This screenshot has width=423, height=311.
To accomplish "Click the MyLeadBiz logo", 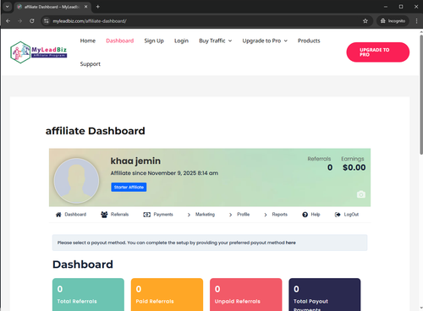I will [39, 52].
